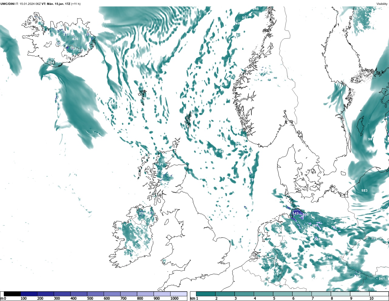Select the "166" value beside the purple patch
This screenshot has height=301, width=389.
click(x=306, y=215)
